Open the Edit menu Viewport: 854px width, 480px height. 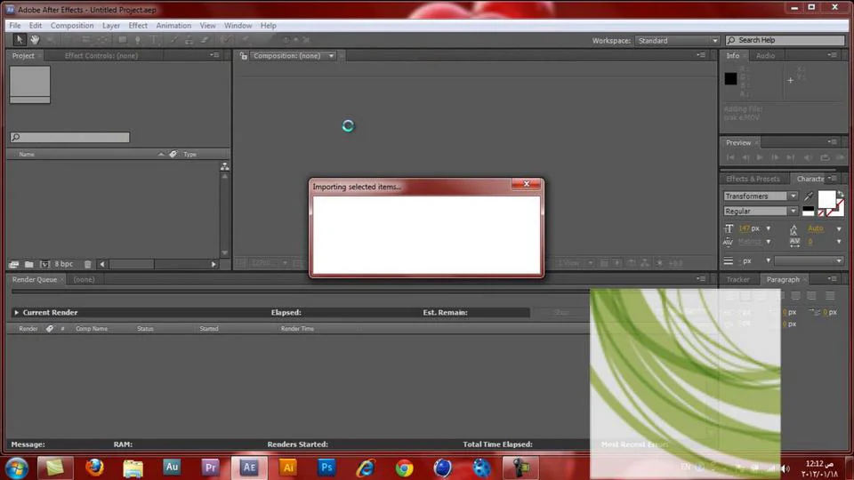point(36,26)
